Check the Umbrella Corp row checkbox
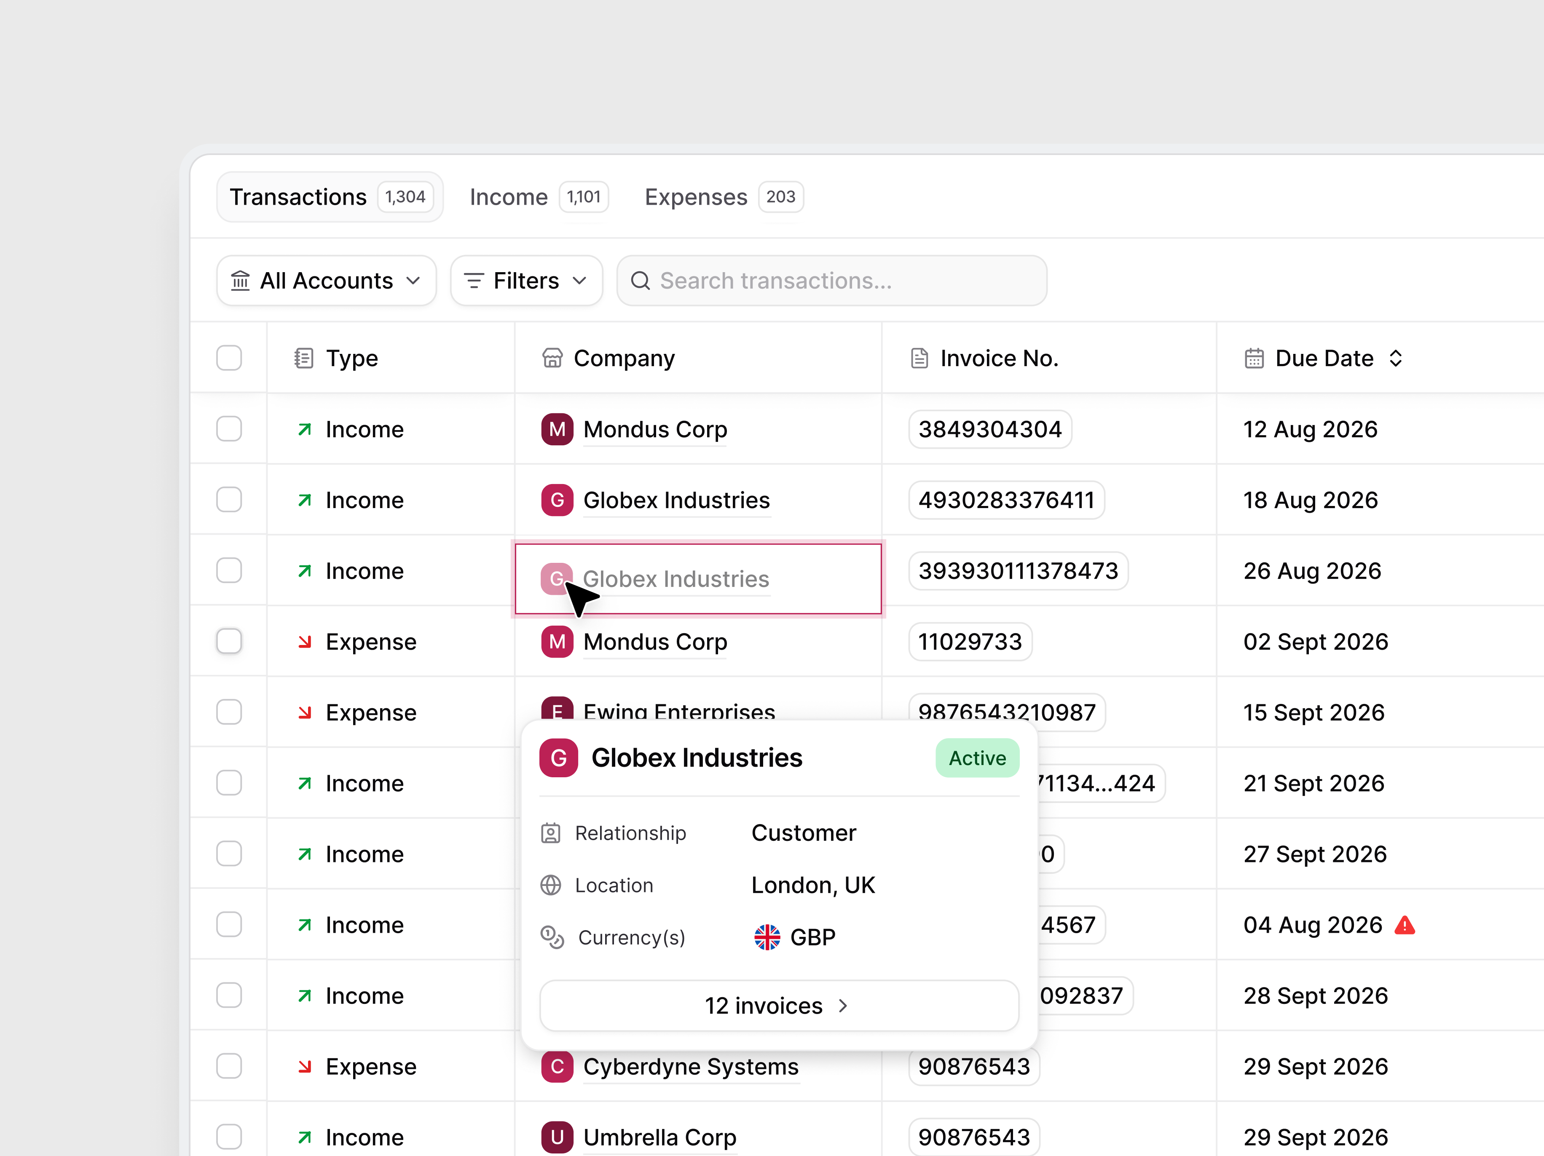The height and width of the screenshot is (1156, 1544). pyautogui.click(x=229, y=1137)
